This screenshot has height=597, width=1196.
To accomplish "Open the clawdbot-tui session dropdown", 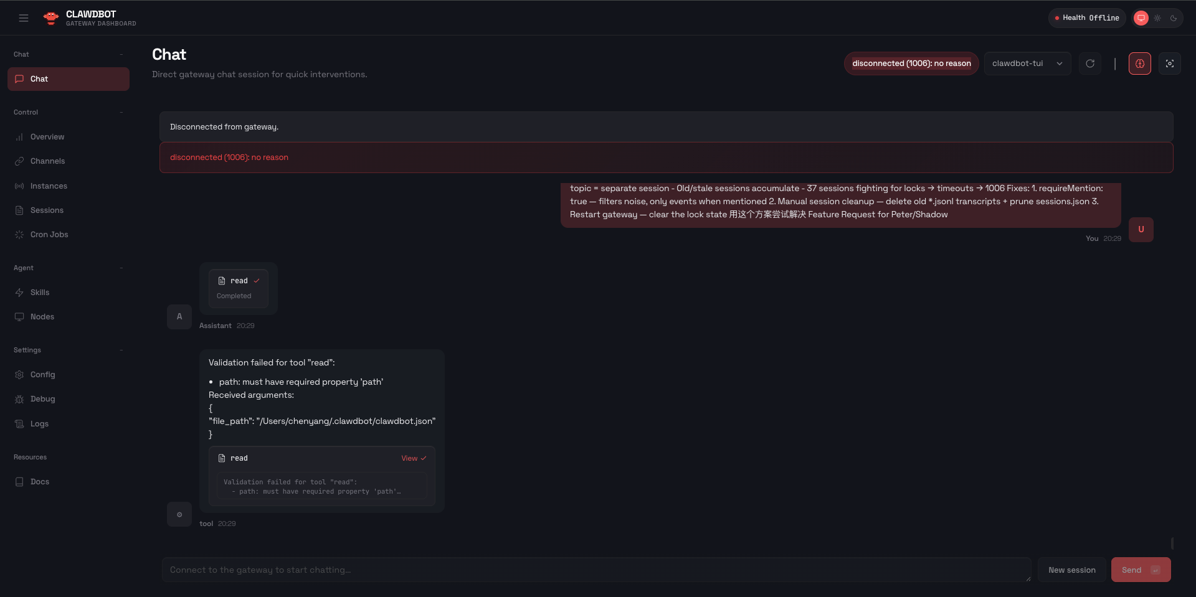I will (x=1027, y=63).
